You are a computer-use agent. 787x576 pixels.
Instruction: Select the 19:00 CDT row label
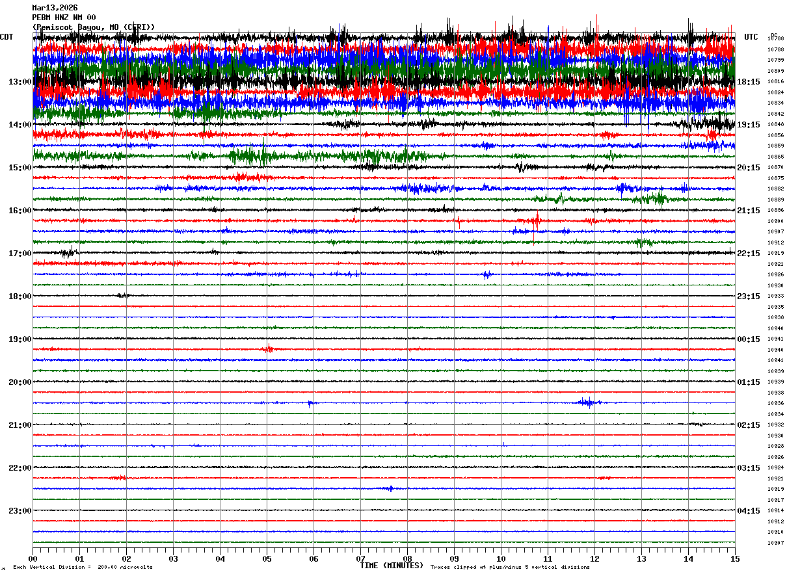pos(20,339)
